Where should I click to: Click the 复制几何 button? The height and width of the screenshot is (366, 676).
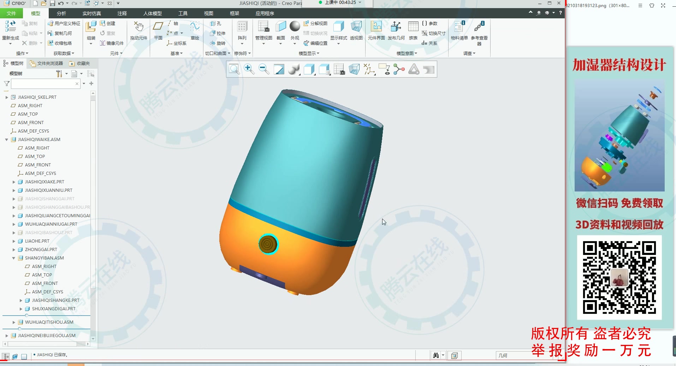pyautogui.click(x=60, y=33)
